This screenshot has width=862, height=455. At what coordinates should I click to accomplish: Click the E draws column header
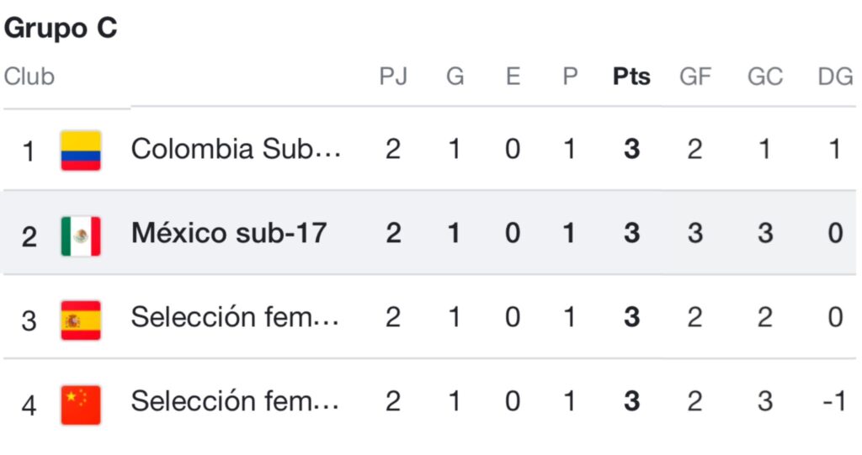click(x=513, y=77)
